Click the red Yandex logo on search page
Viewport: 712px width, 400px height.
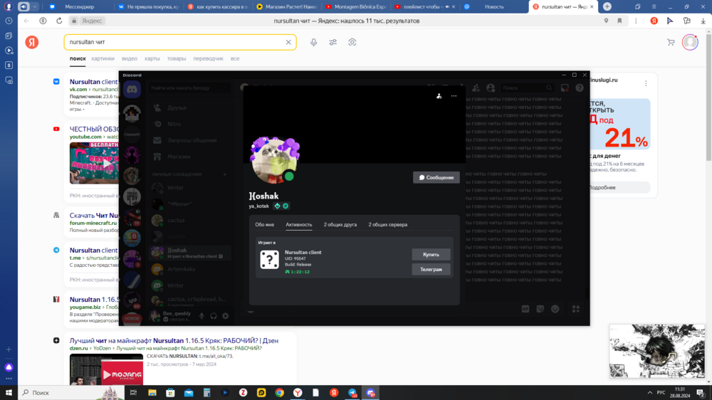point(32,42)
